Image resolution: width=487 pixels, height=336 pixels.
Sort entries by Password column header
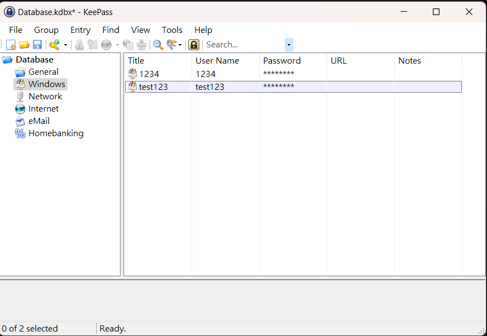coord(293,60)
